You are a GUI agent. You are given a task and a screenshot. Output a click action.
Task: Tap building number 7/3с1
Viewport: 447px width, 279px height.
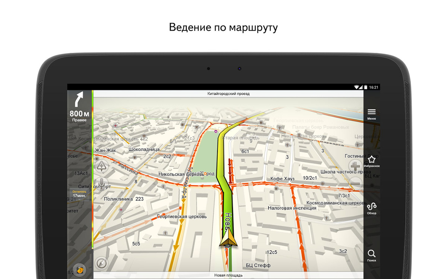(344, 195)
